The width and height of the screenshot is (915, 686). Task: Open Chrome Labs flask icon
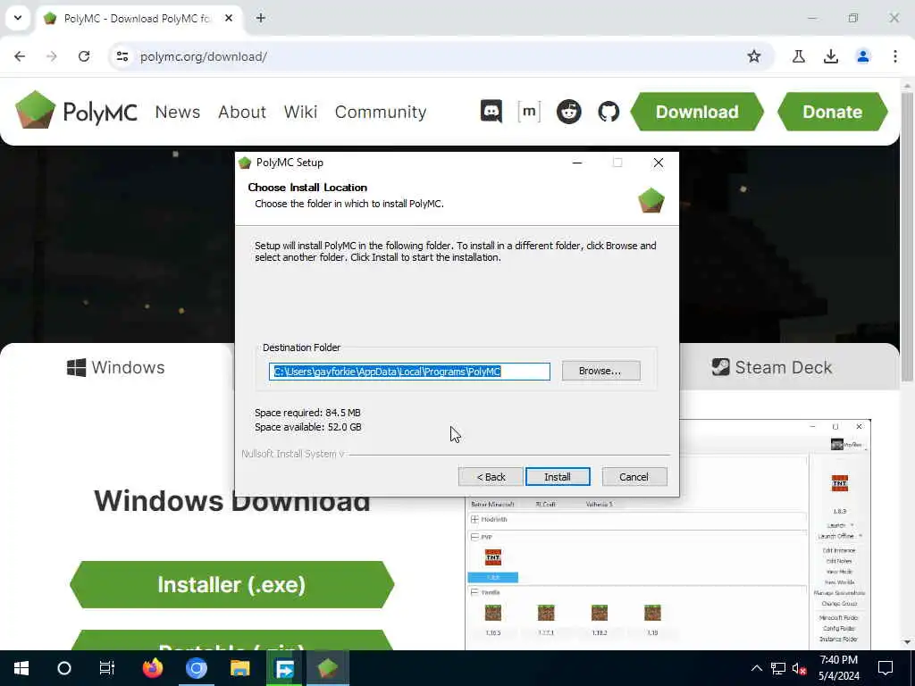[x=798, y=56]
